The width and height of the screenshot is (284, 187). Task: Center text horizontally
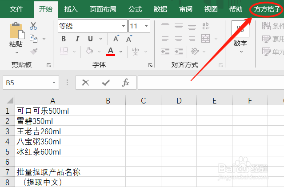(x=179, y=39)
